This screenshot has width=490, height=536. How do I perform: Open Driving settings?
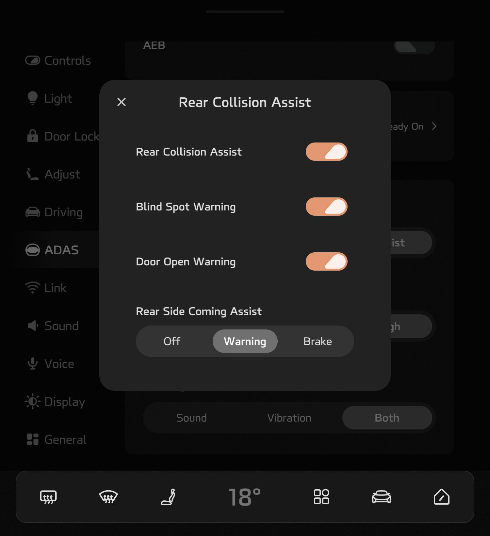point(54,212)
